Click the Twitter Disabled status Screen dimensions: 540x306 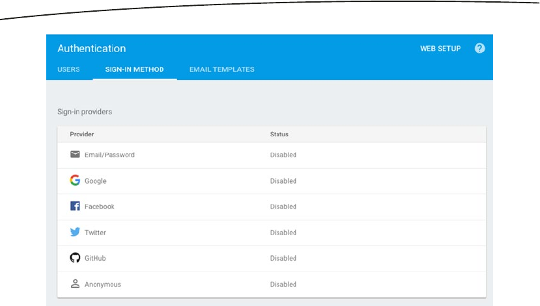pyautogui.click(x=283, y=233)
